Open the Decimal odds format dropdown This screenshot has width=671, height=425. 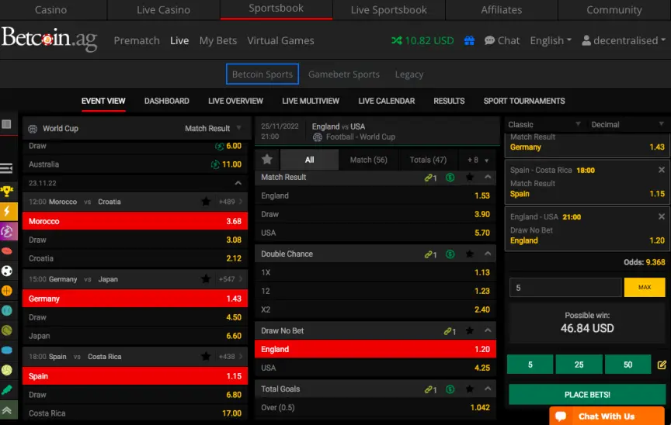pos(627,124)
